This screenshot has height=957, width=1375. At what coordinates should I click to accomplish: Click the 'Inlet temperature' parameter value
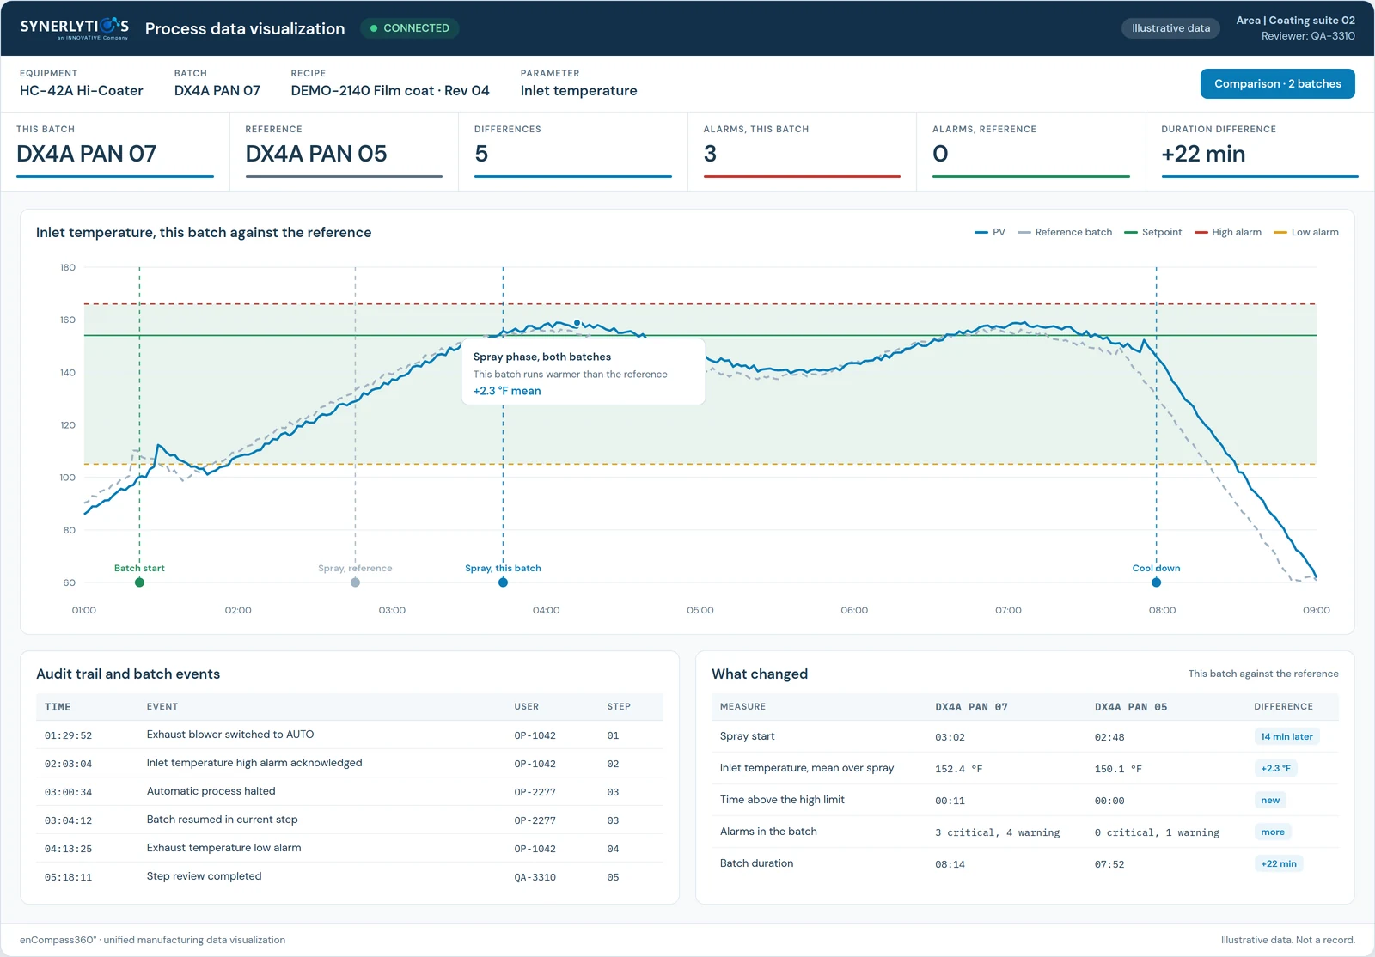(x=578, y=91)
